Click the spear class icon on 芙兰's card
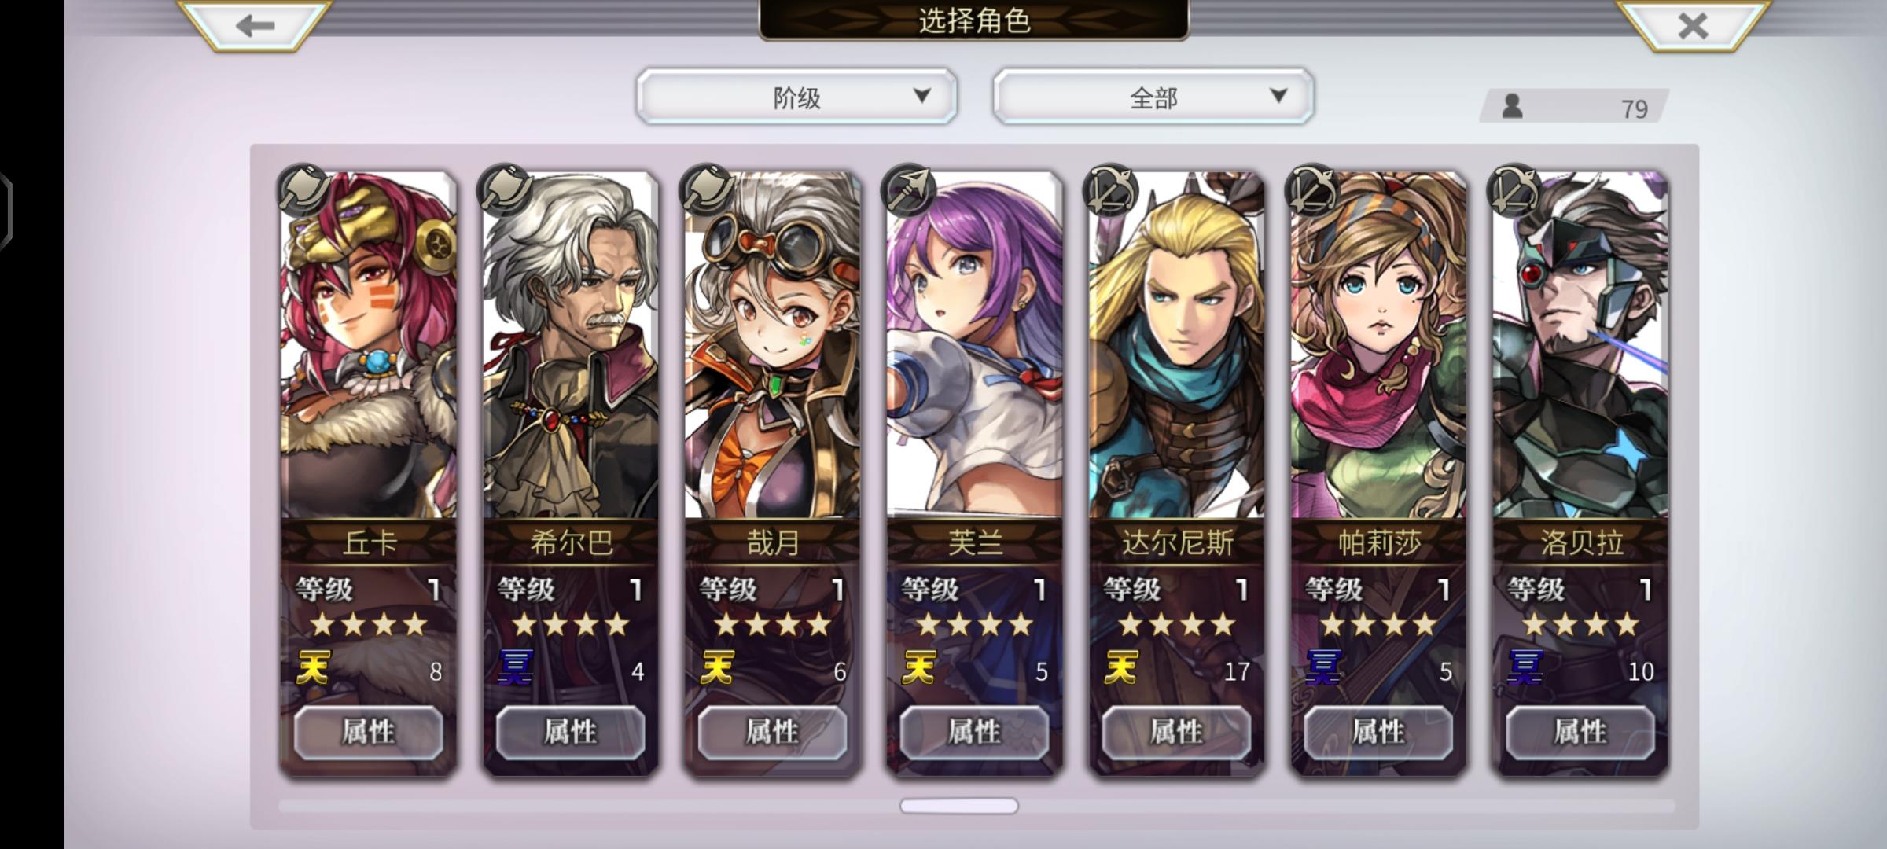The width and height of the screenshot is (1887, 849). (x=909, y=189)
